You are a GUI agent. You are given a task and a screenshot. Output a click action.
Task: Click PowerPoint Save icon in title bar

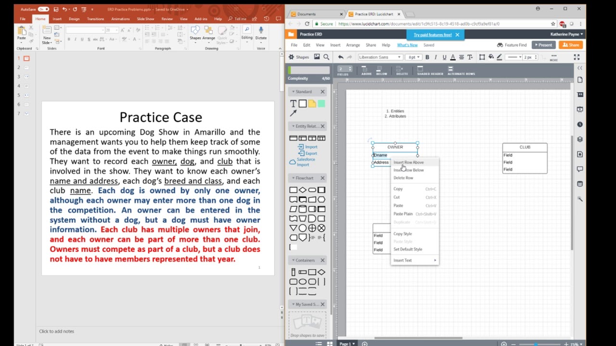56,9
